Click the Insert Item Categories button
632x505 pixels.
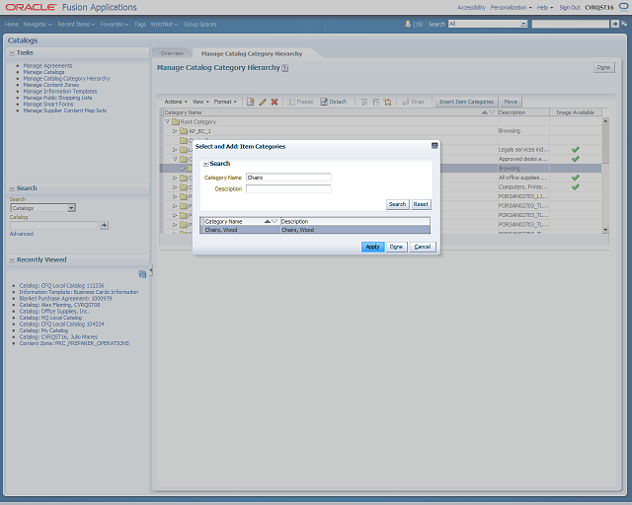click(x=466, y=102)
